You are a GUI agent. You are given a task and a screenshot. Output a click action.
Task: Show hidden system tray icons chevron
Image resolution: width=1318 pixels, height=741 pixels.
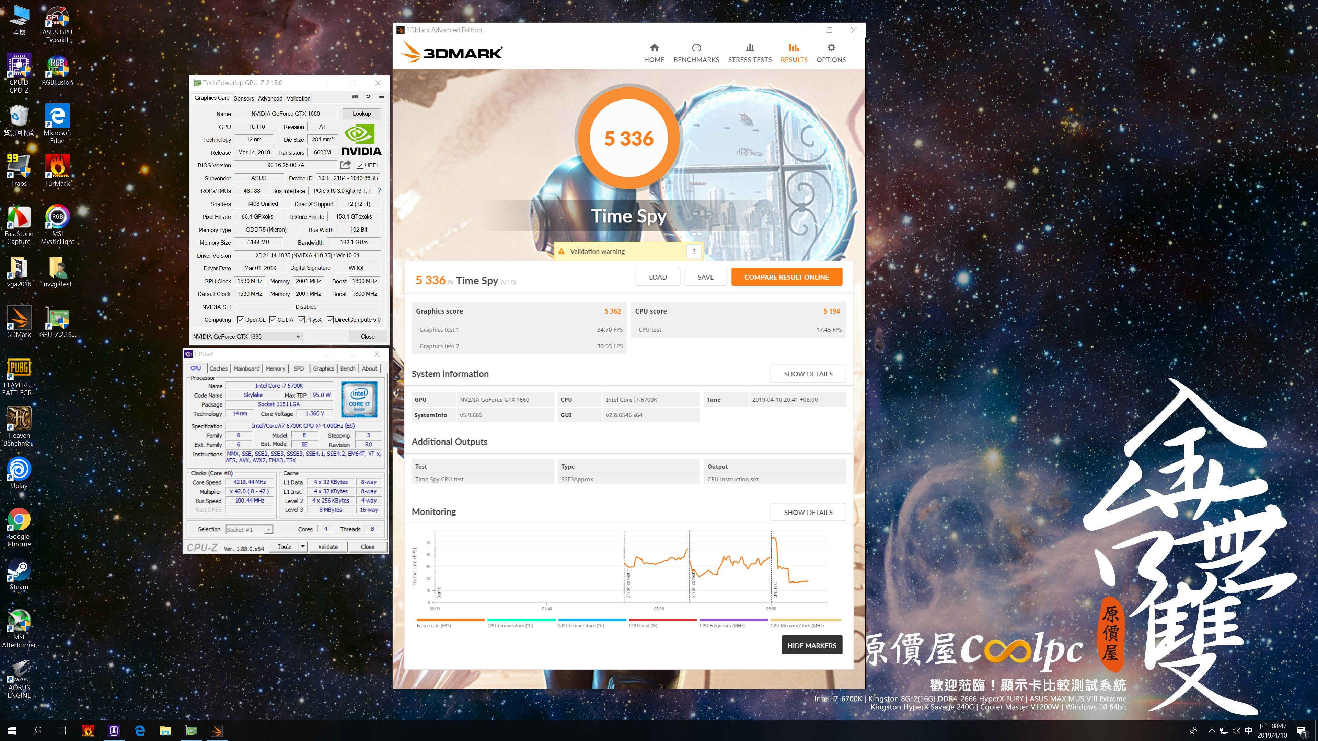[1211, 730]
